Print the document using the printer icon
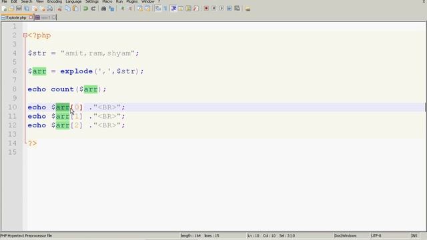Viewport: 427px width, 240px height. 50,9
